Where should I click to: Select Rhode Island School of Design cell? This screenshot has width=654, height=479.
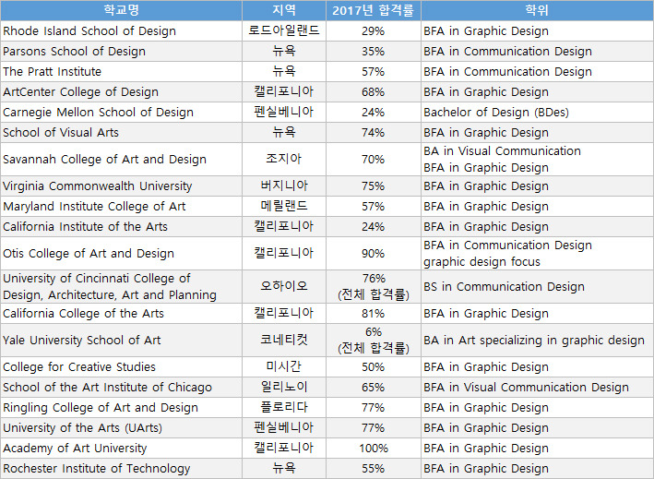coord(121,30)
